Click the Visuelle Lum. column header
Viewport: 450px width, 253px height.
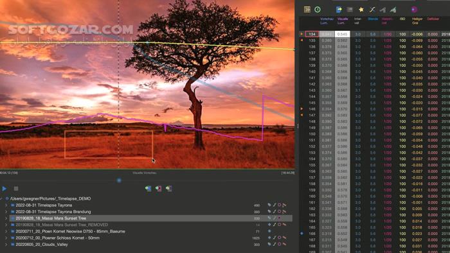343,21
